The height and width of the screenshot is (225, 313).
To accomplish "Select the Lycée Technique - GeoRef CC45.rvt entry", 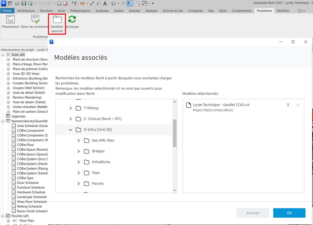I will [x=243, y=107].
